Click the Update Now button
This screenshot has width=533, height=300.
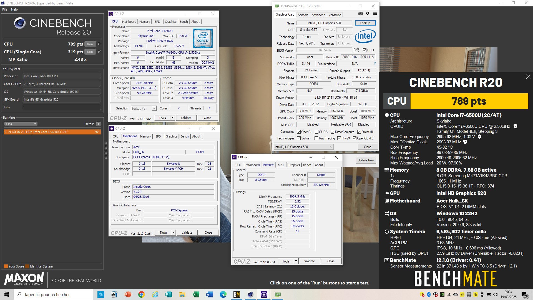point(366,160)
